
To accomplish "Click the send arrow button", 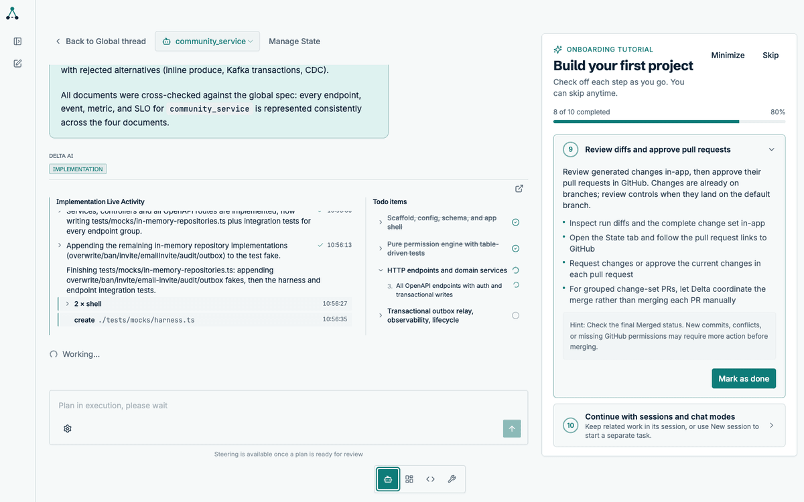I will coord(512,428).
